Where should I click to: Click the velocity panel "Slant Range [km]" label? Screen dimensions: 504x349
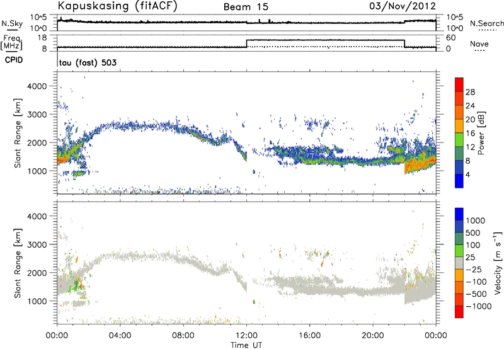18,263
